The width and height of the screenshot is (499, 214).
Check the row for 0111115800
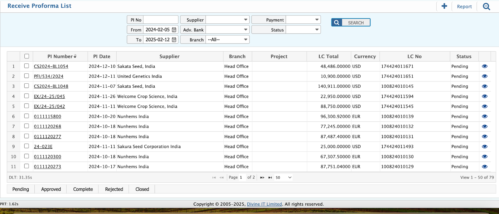(x=27, y=116)
